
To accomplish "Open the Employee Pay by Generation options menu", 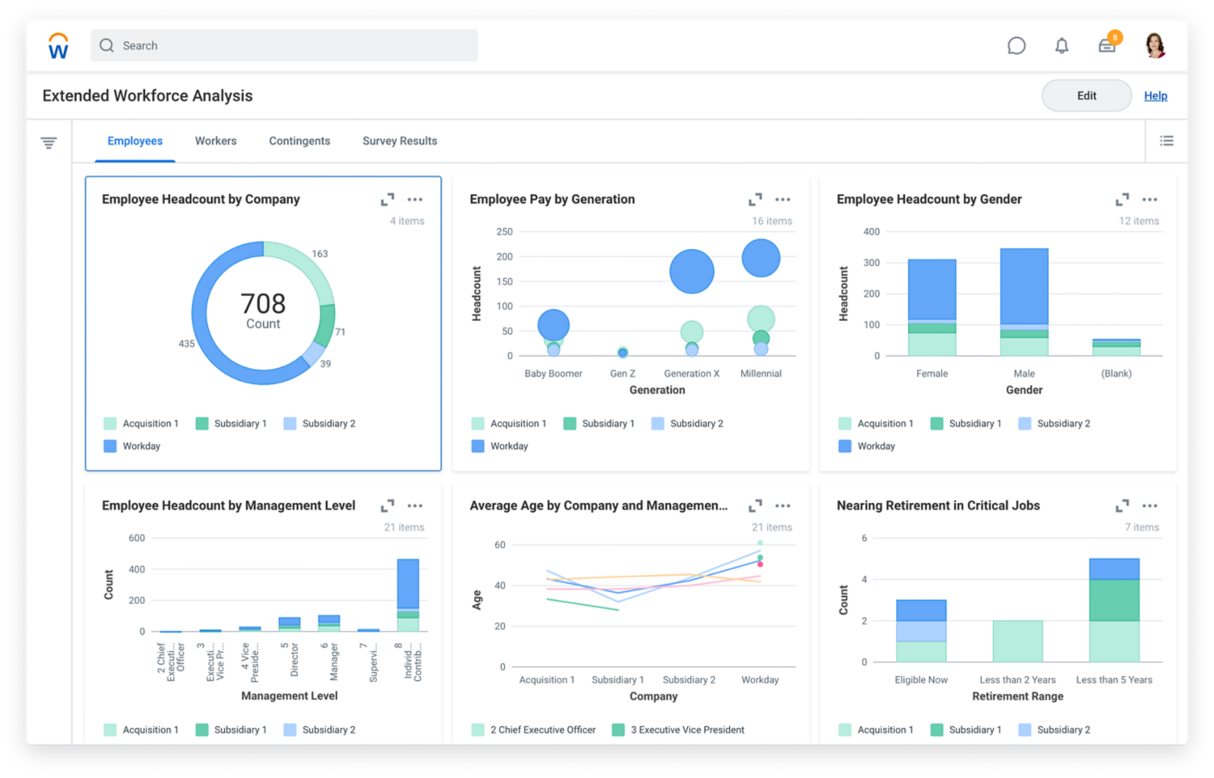I will (782, 199).
